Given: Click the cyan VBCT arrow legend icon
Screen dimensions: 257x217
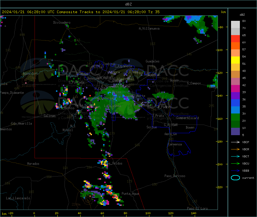Looking at the screenshot, I should coord(235,157).
